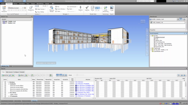Uncheck the Active box for Estrutura task
This screenshot has height=105, width=188.
[5, 82]
